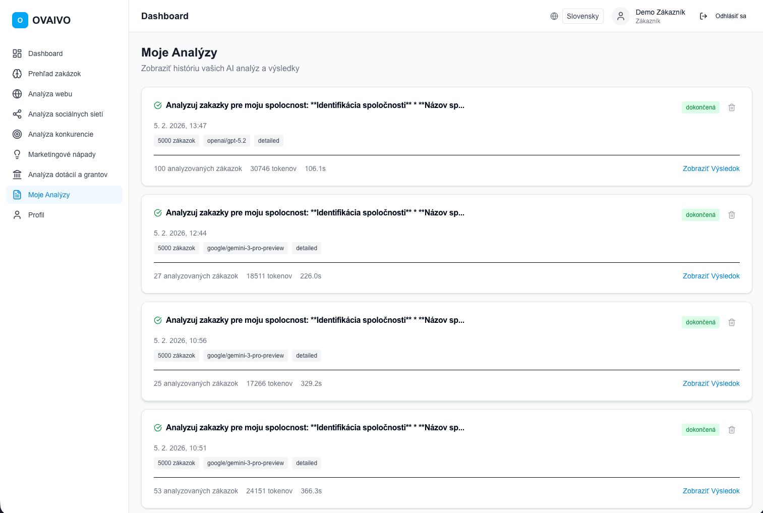Go to Prehľad zakázok in sidebar
This screenshot has width=763, height=513.
pos(54,74)
